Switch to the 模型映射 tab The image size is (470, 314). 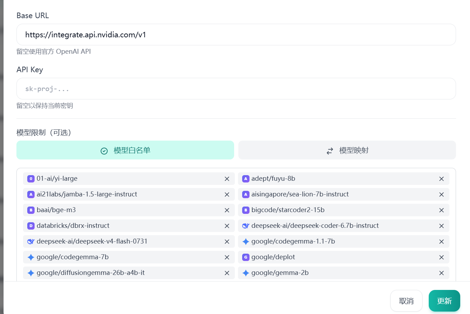347,150
